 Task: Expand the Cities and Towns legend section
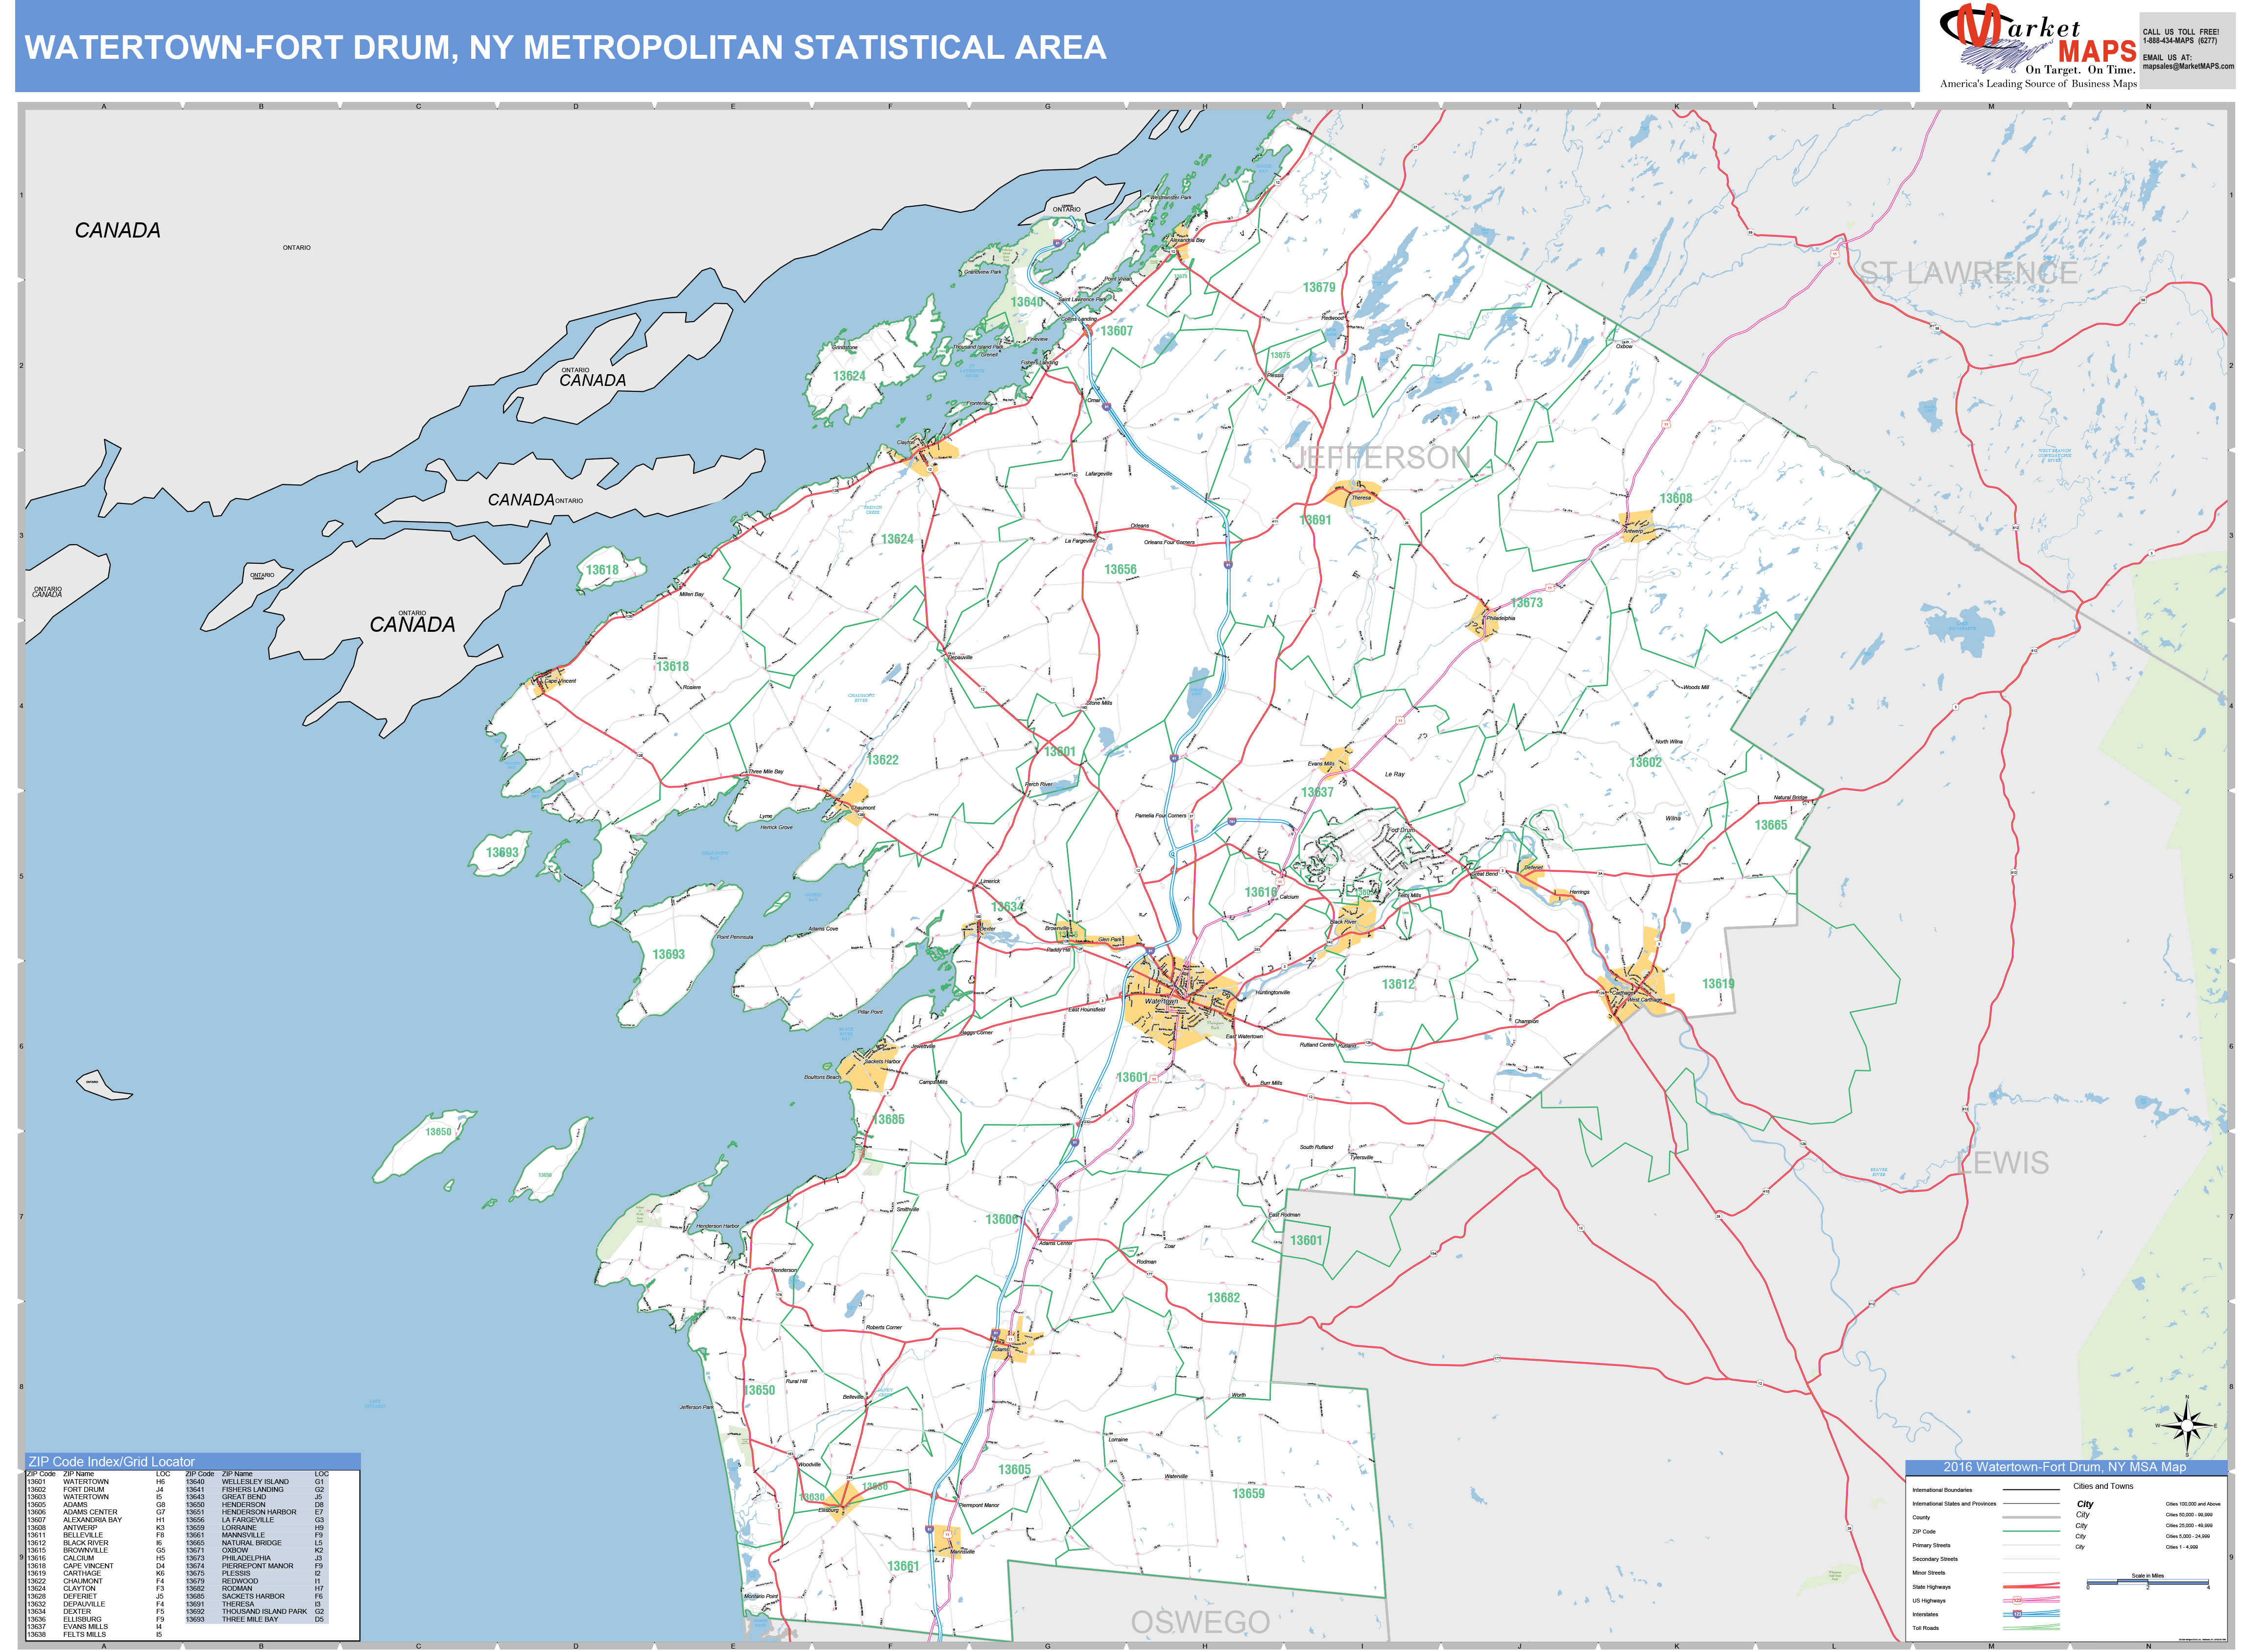(x=2103, y=1486)
